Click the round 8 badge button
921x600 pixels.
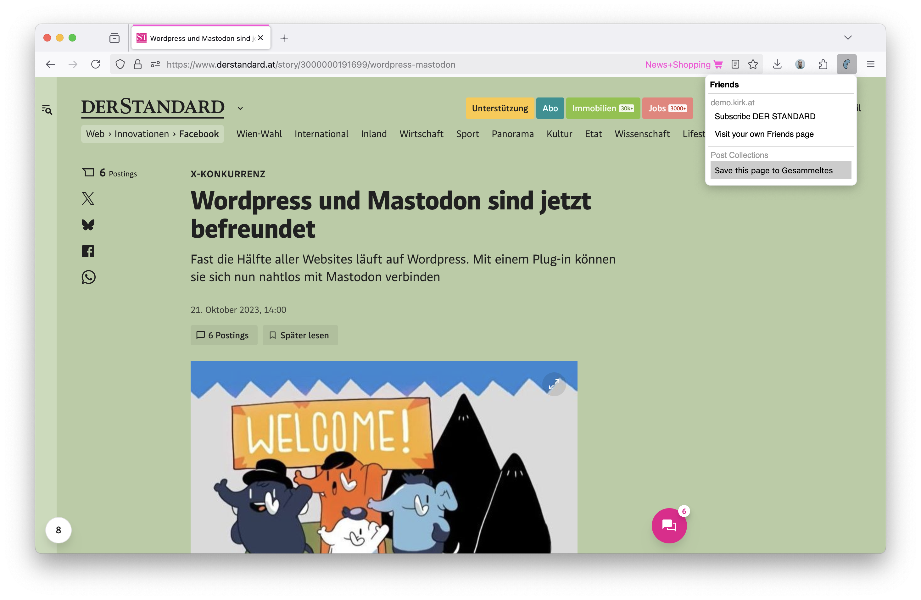tap(59, 530)
